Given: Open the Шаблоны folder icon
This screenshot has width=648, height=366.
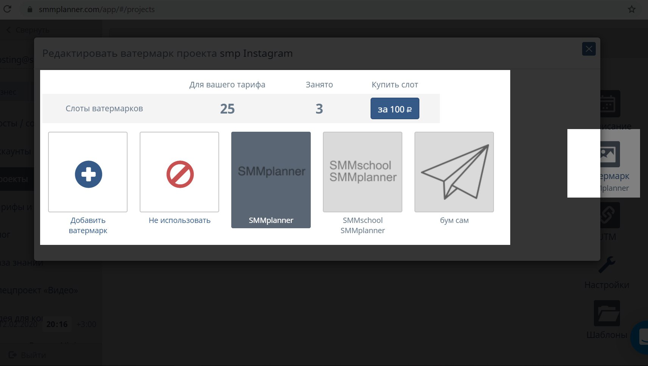Looking at the screenshot, I should pos(607,313).
